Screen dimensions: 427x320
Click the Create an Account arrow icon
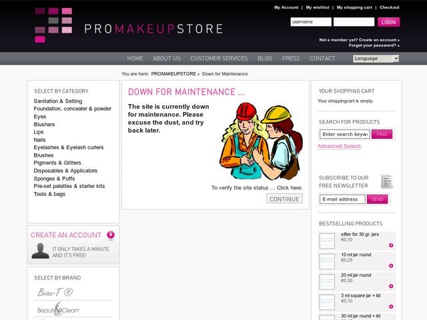pyautogui.click(x=111, y=235)
